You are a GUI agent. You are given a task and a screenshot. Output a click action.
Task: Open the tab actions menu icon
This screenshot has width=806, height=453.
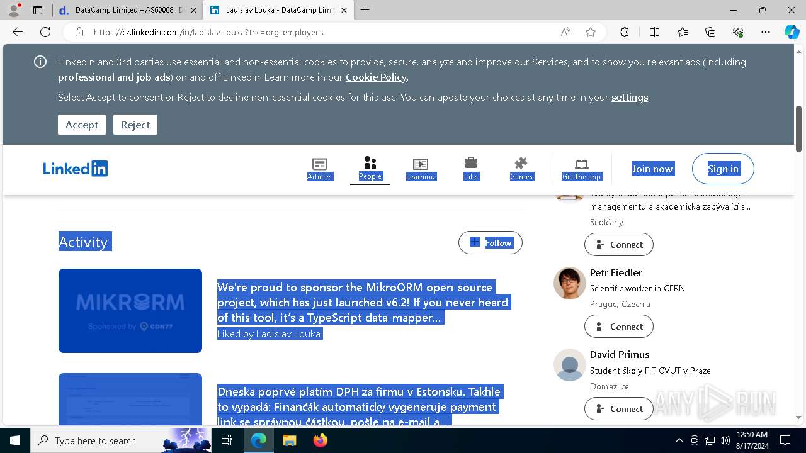(38, 10)
